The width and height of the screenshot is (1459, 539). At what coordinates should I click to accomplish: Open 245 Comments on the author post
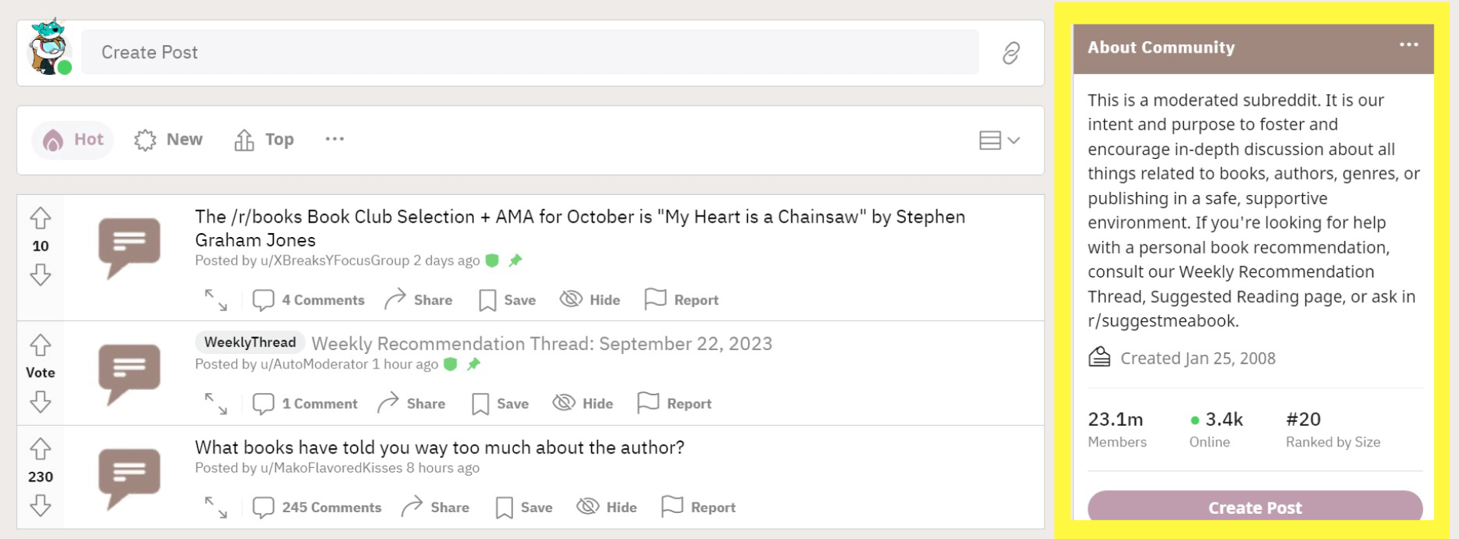(317, 508)
